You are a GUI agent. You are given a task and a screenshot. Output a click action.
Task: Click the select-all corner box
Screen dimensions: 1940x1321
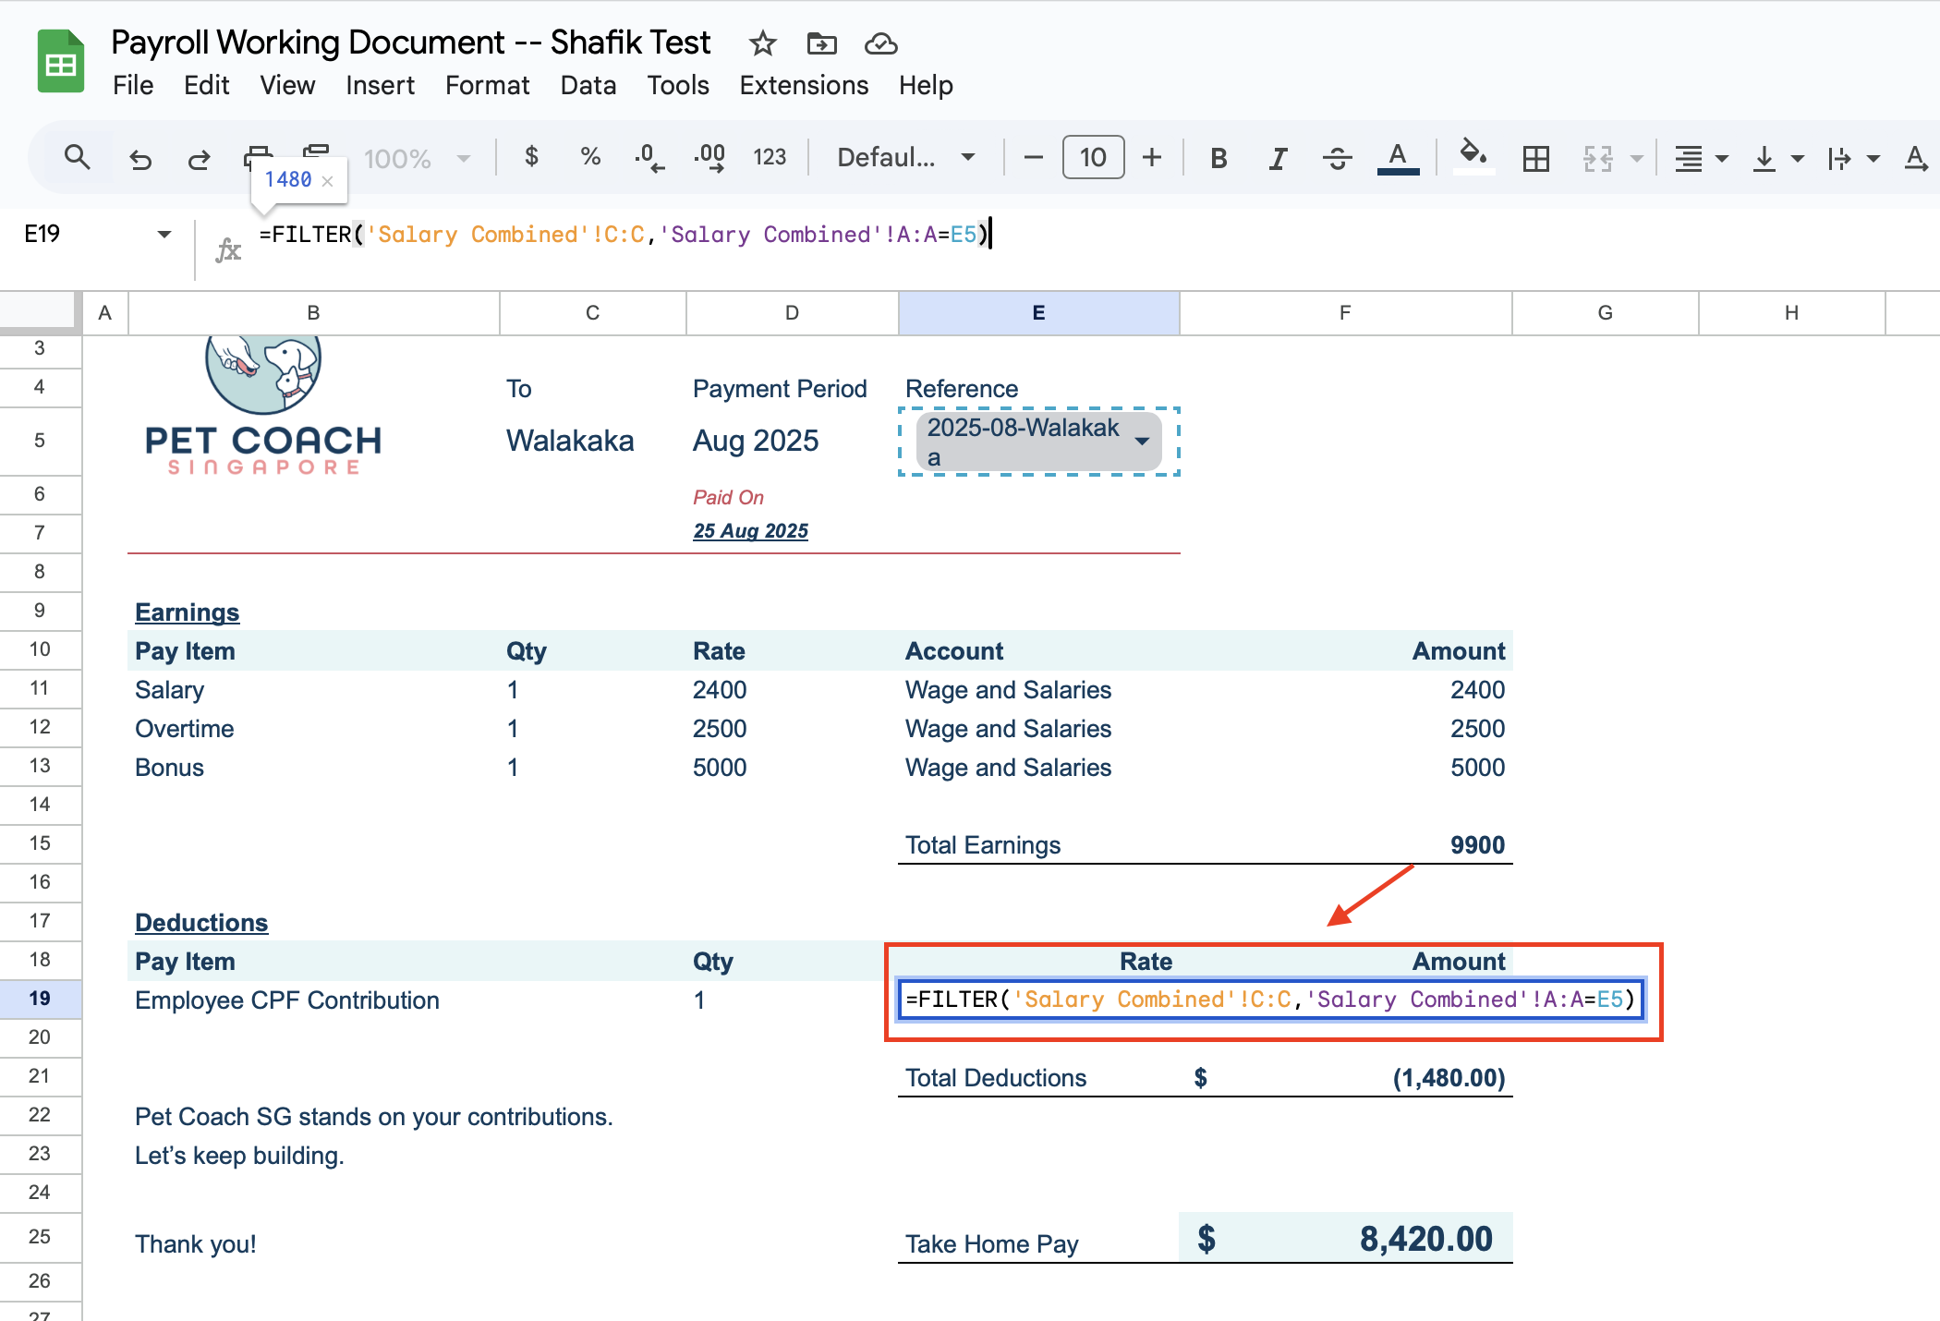[38, 311]
